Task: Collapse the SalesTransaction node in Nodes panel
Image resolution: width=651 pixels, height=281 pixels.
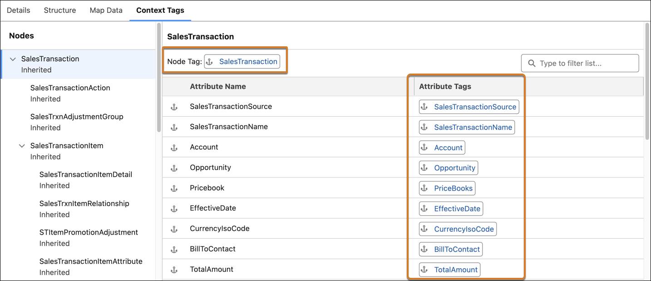Action: click(x=12, y=59)
